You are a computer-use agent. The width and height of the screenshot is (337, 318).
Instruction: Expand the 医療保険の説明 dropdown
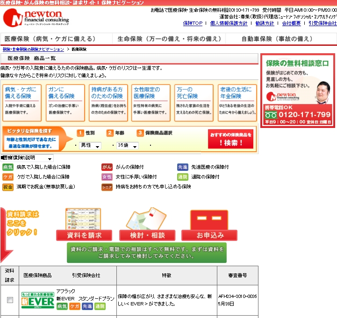(27, 158)
